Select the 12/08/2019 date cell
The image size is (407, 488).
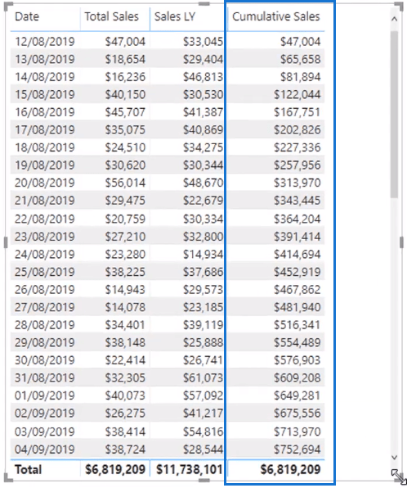coord(45,42)
